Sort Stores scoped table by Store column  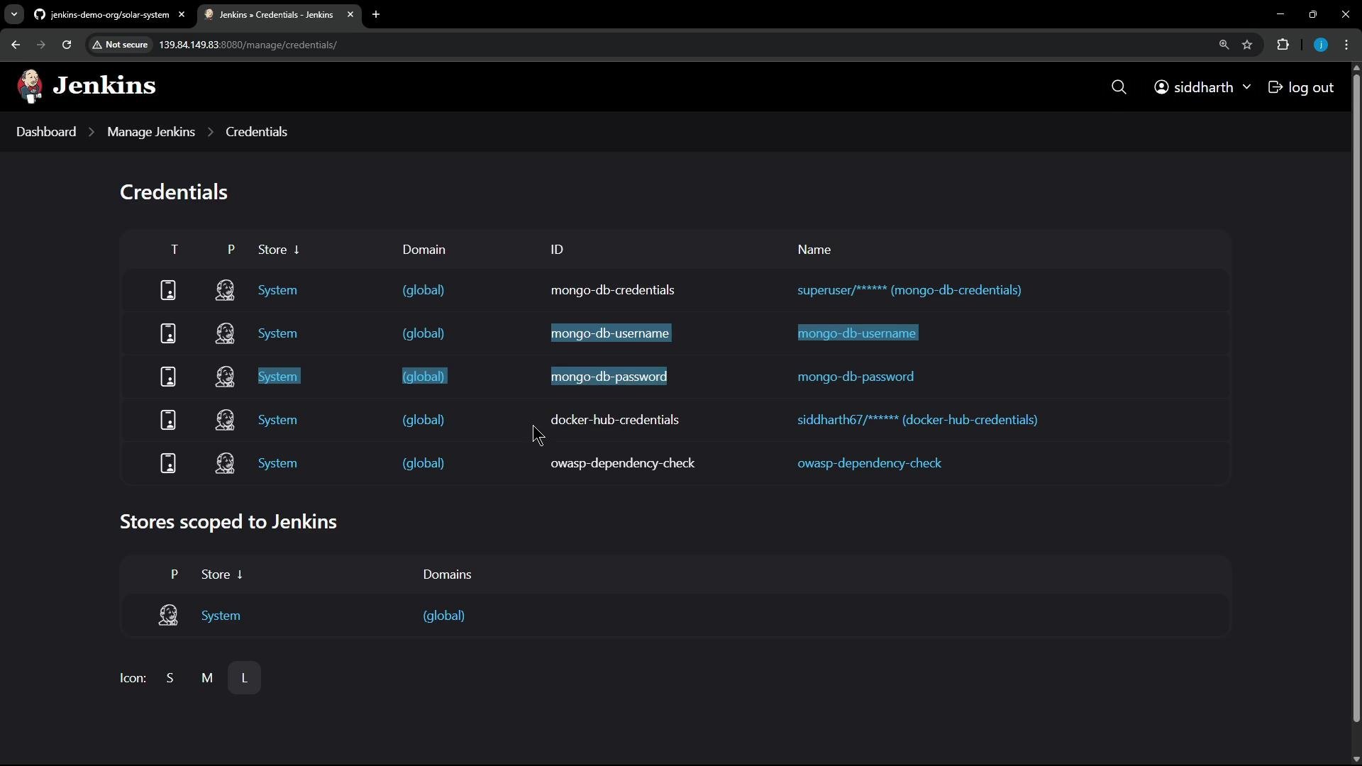point(222,574)
